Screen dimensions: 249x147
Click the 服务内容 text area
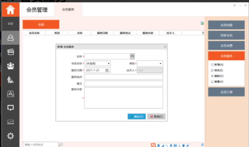click(x=124, y=98)
